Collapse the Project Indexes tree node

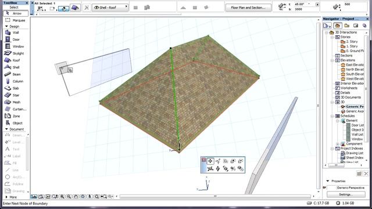332,149
